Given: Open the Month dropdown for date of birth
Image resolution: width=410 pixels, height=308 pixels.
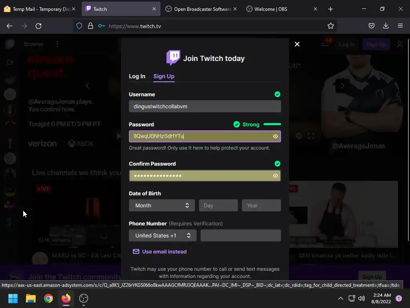Looking at the screenshot, I should click(x=162, y=205).
